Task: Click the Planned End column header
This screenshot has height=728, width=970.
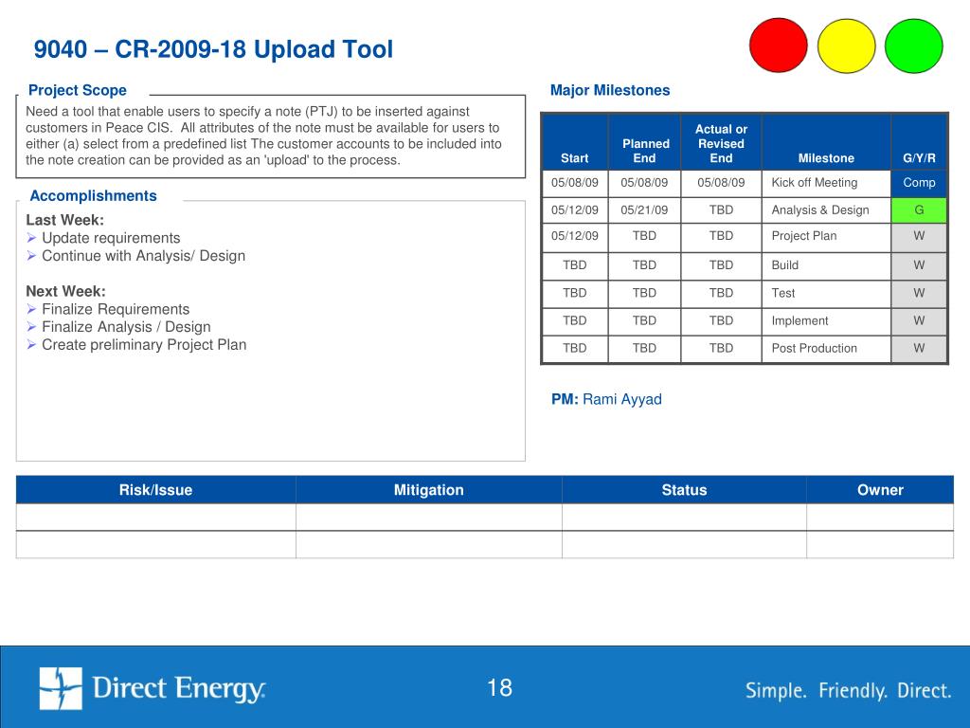Action: pyautogui.click(x=645, y=151)
